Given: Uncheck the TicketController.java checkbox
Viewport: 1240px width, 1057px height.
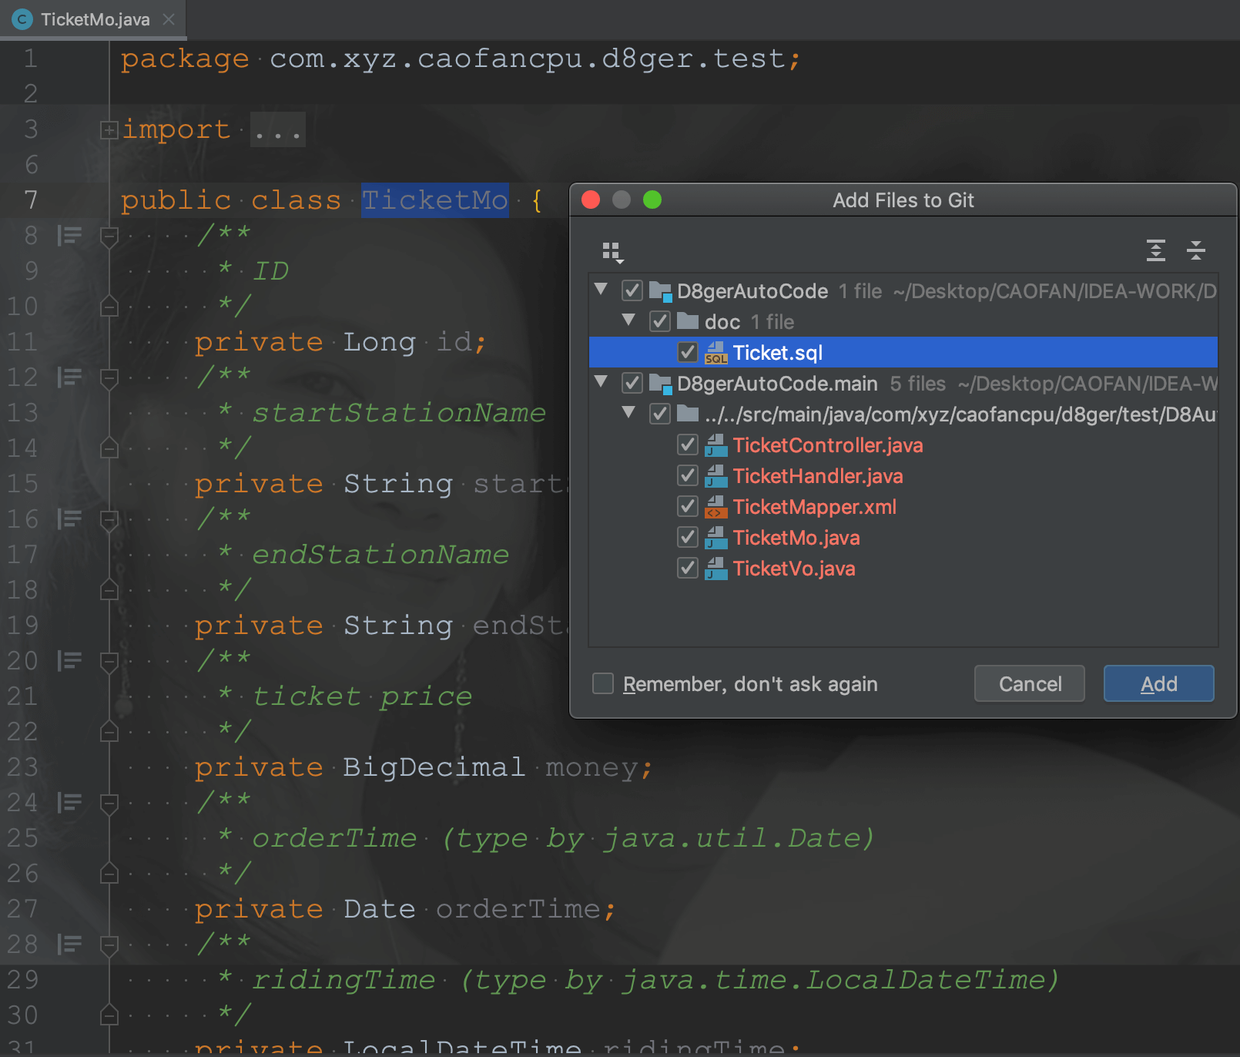Looking at the screenshot, I should (688, 445).
